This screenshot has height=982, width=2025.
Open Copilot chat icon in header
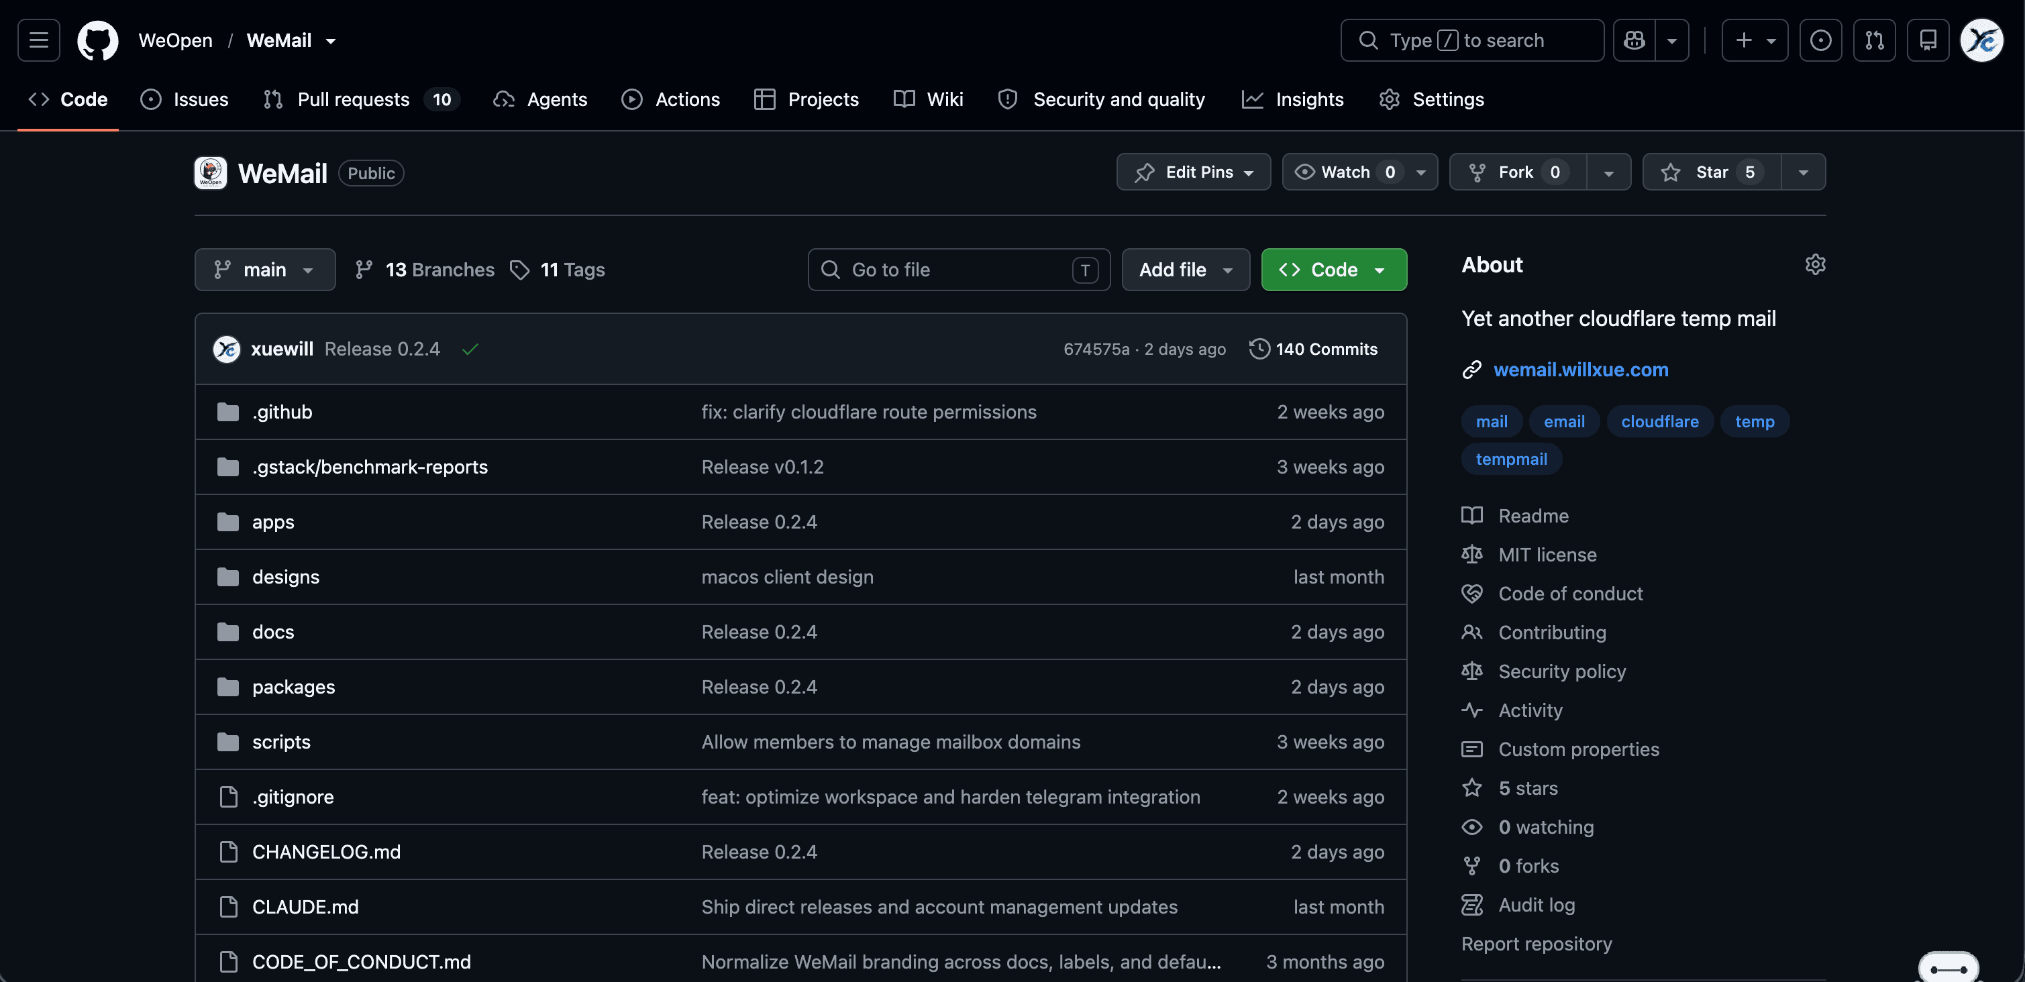(x=1634, y=40)
